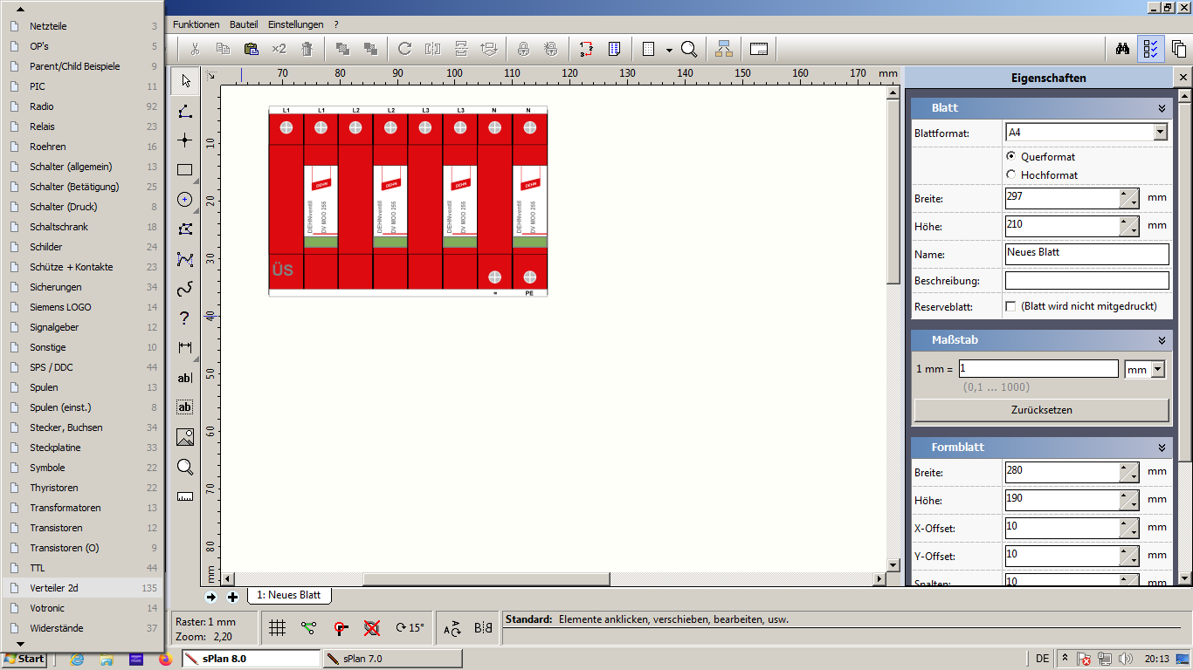Select the rectangle drawing tool
1193x670 pixels.
point(185,170)
